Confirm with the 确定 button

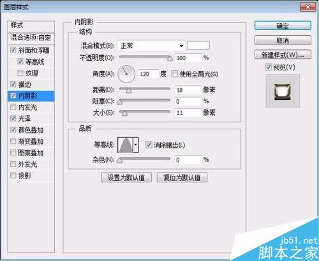[283, 26]
